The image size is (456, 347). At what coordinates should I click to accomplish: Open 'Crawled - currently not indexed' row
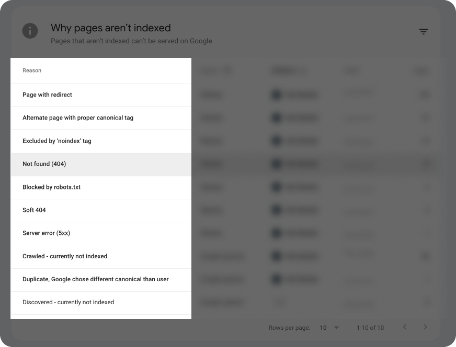101,257
